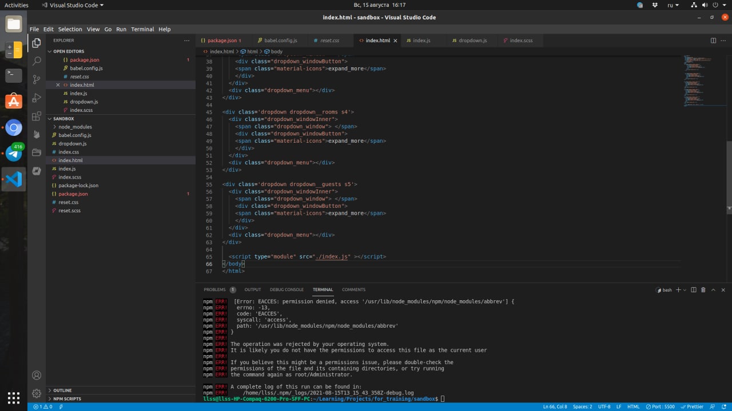Open the Search view in activity bar

(x=37, y=61)
